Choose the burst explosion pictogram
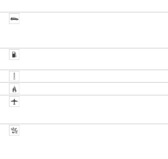 [14, 130]
